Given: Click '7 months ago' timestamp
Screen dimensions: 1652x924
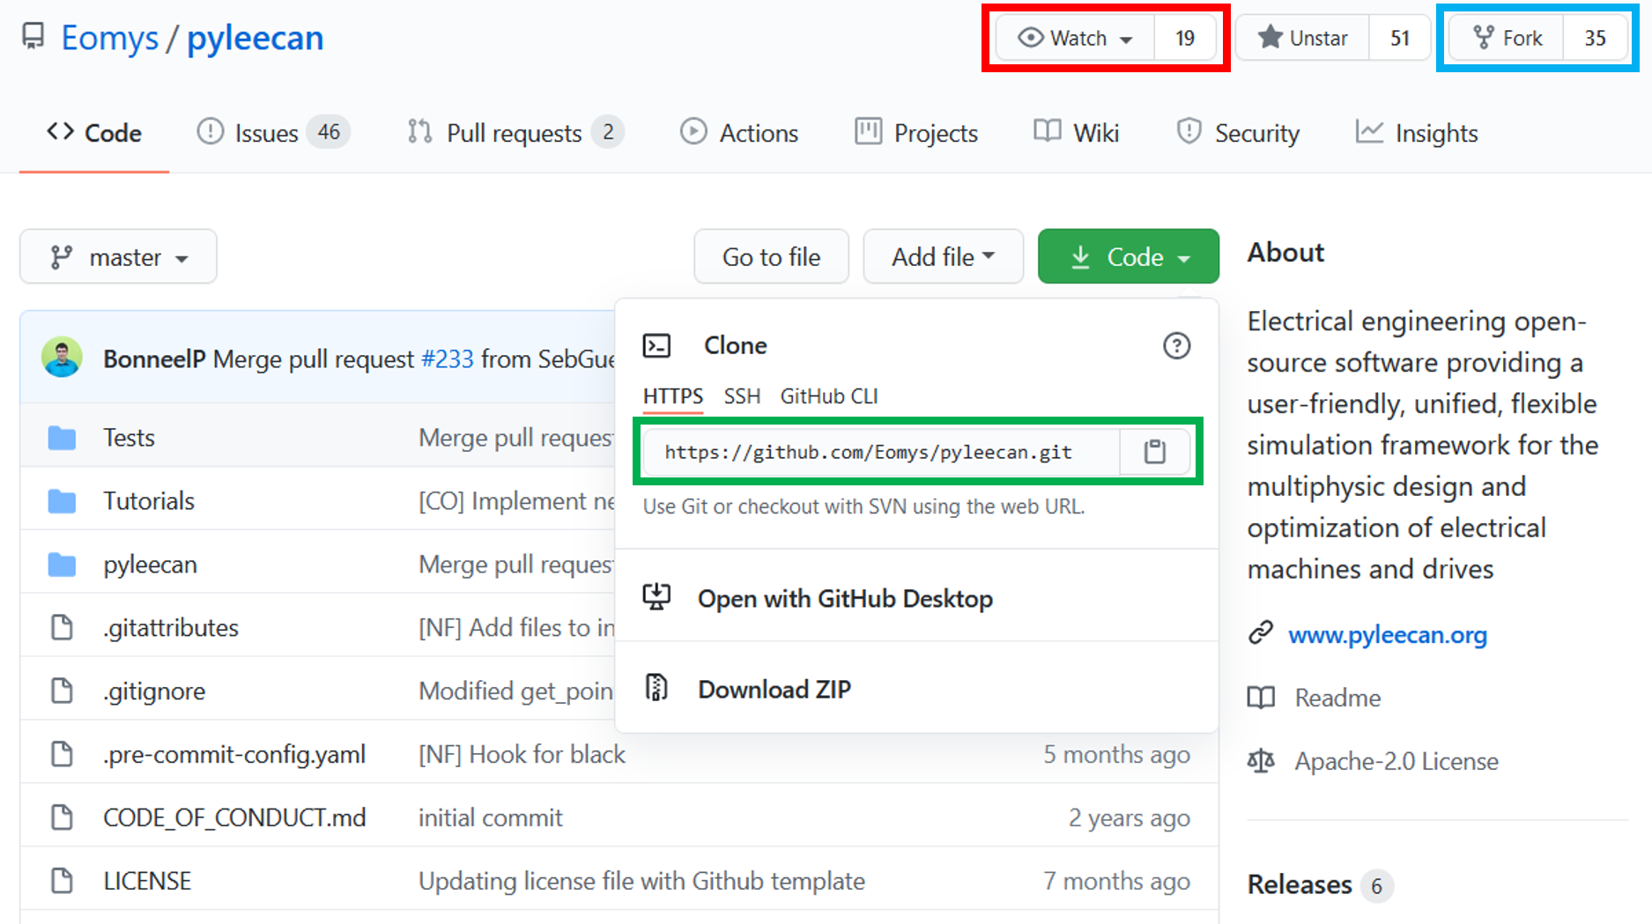Looking at the screenshot, I should tap(1116, 881).
